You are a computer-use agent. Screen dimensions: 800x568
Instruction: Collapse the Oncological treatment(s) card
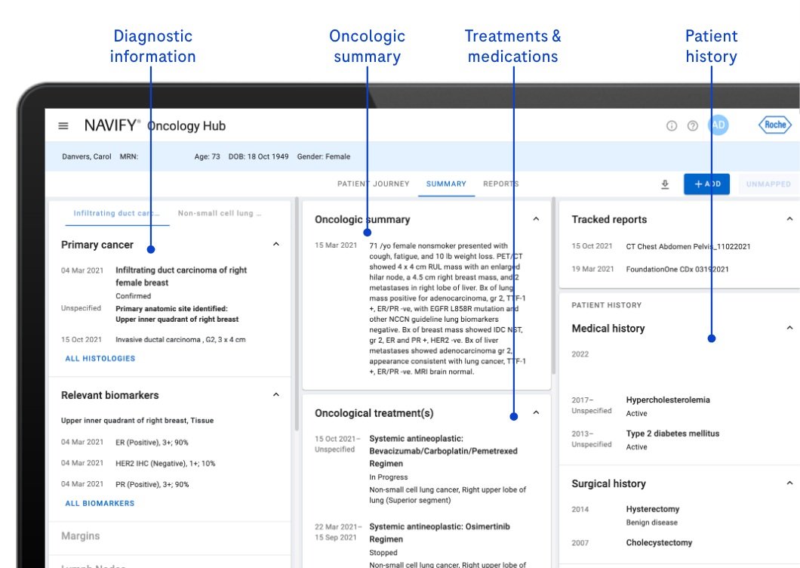[536, 412]
